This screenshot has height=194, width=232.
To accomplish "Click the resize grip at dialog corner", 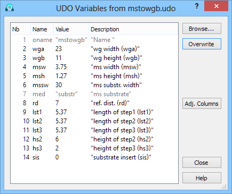I will (224, 187).
